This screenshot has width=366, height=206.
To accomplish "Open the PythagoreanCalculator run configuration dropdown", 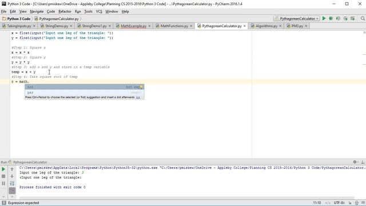I will [296, 18].
